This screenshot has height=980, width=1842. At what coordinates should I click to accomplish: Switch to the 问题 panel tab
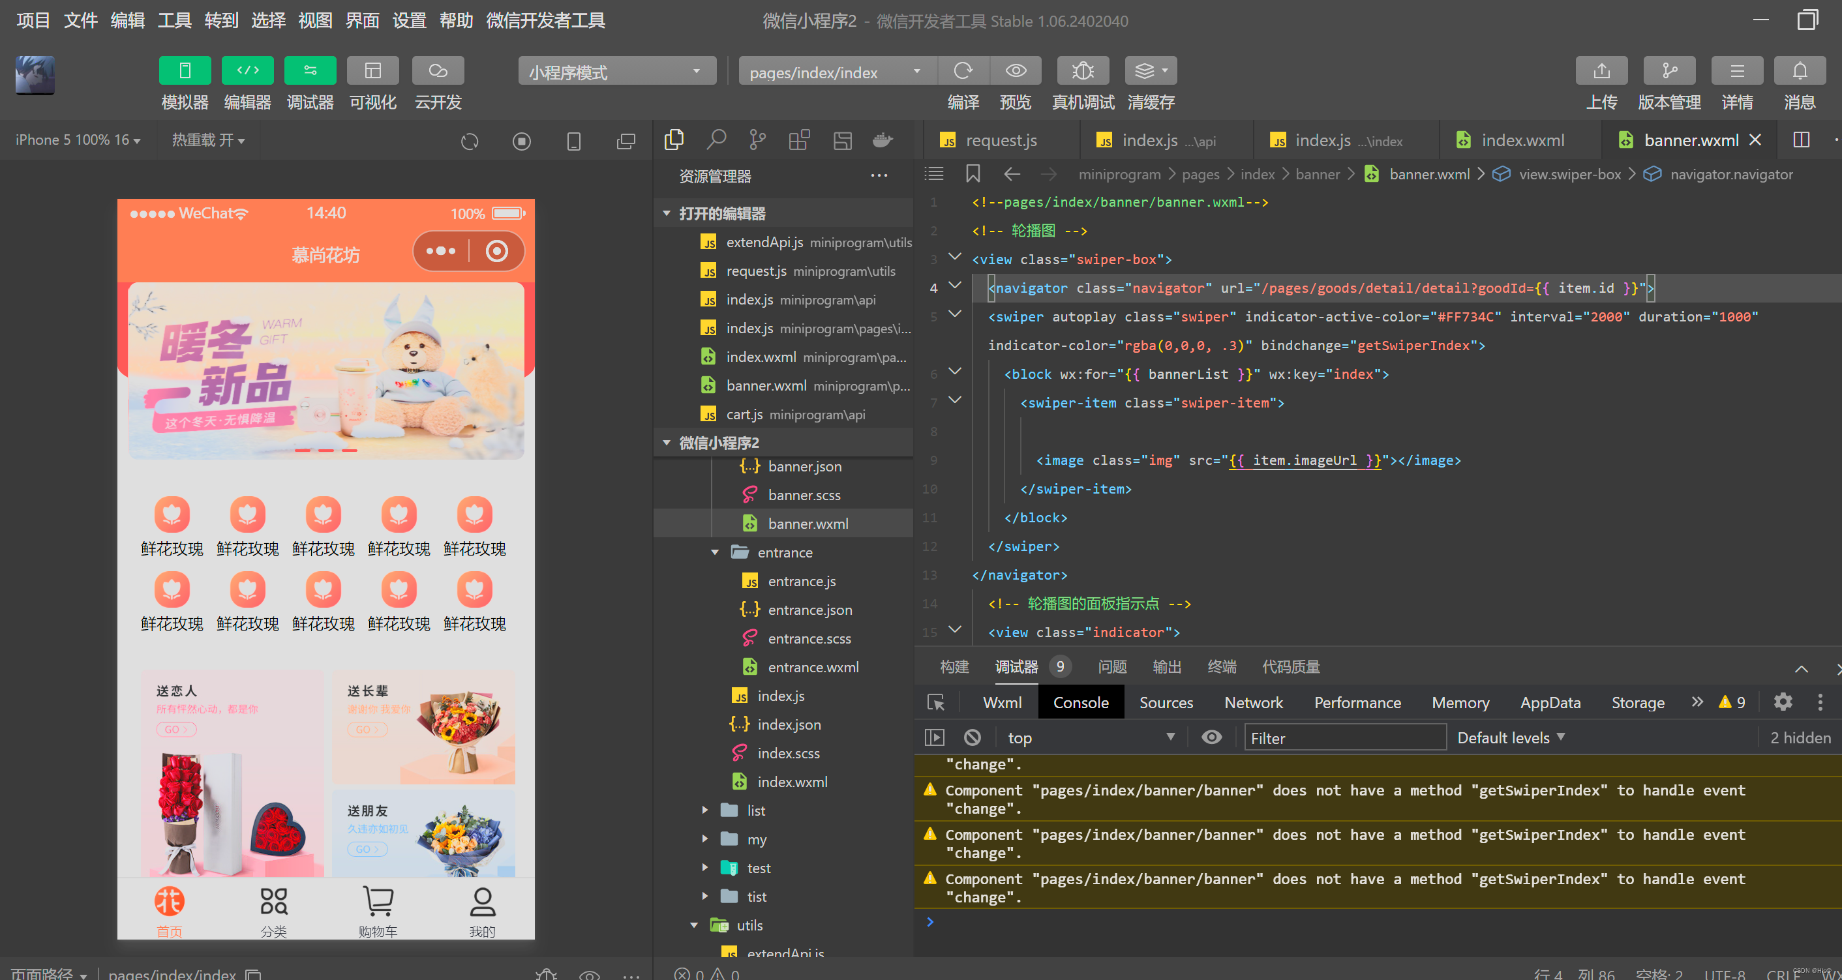[x=1112, y=666]
